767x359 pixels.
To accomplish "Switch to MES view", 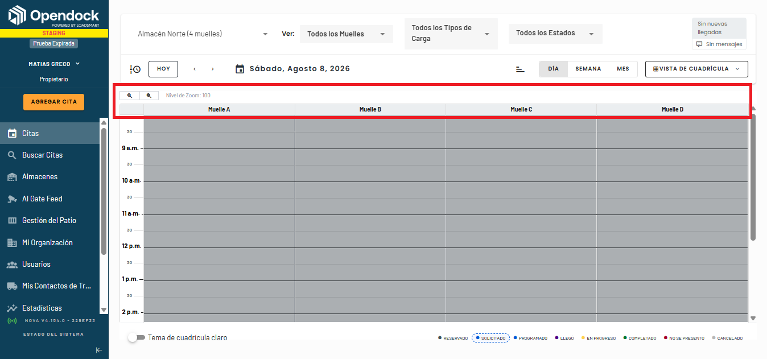I will [623, 69].
